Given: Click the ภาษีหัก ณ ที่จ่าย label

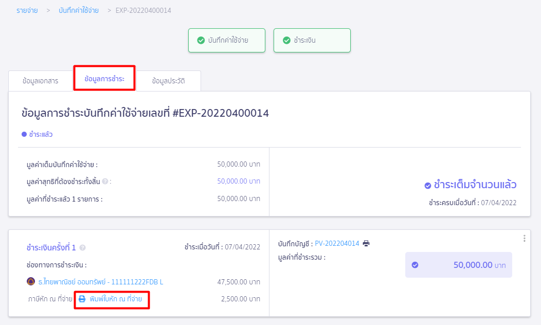Looking at the screenshot, I should click(x=50, y=299).
